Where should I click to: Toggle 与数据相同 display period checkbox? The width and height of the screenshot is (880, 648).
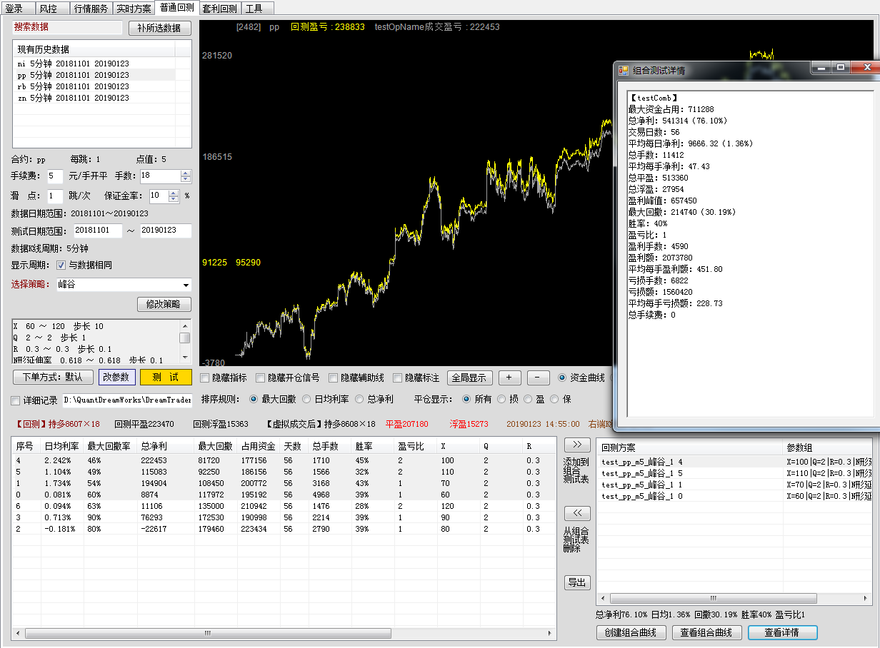(x=61, y=265)
